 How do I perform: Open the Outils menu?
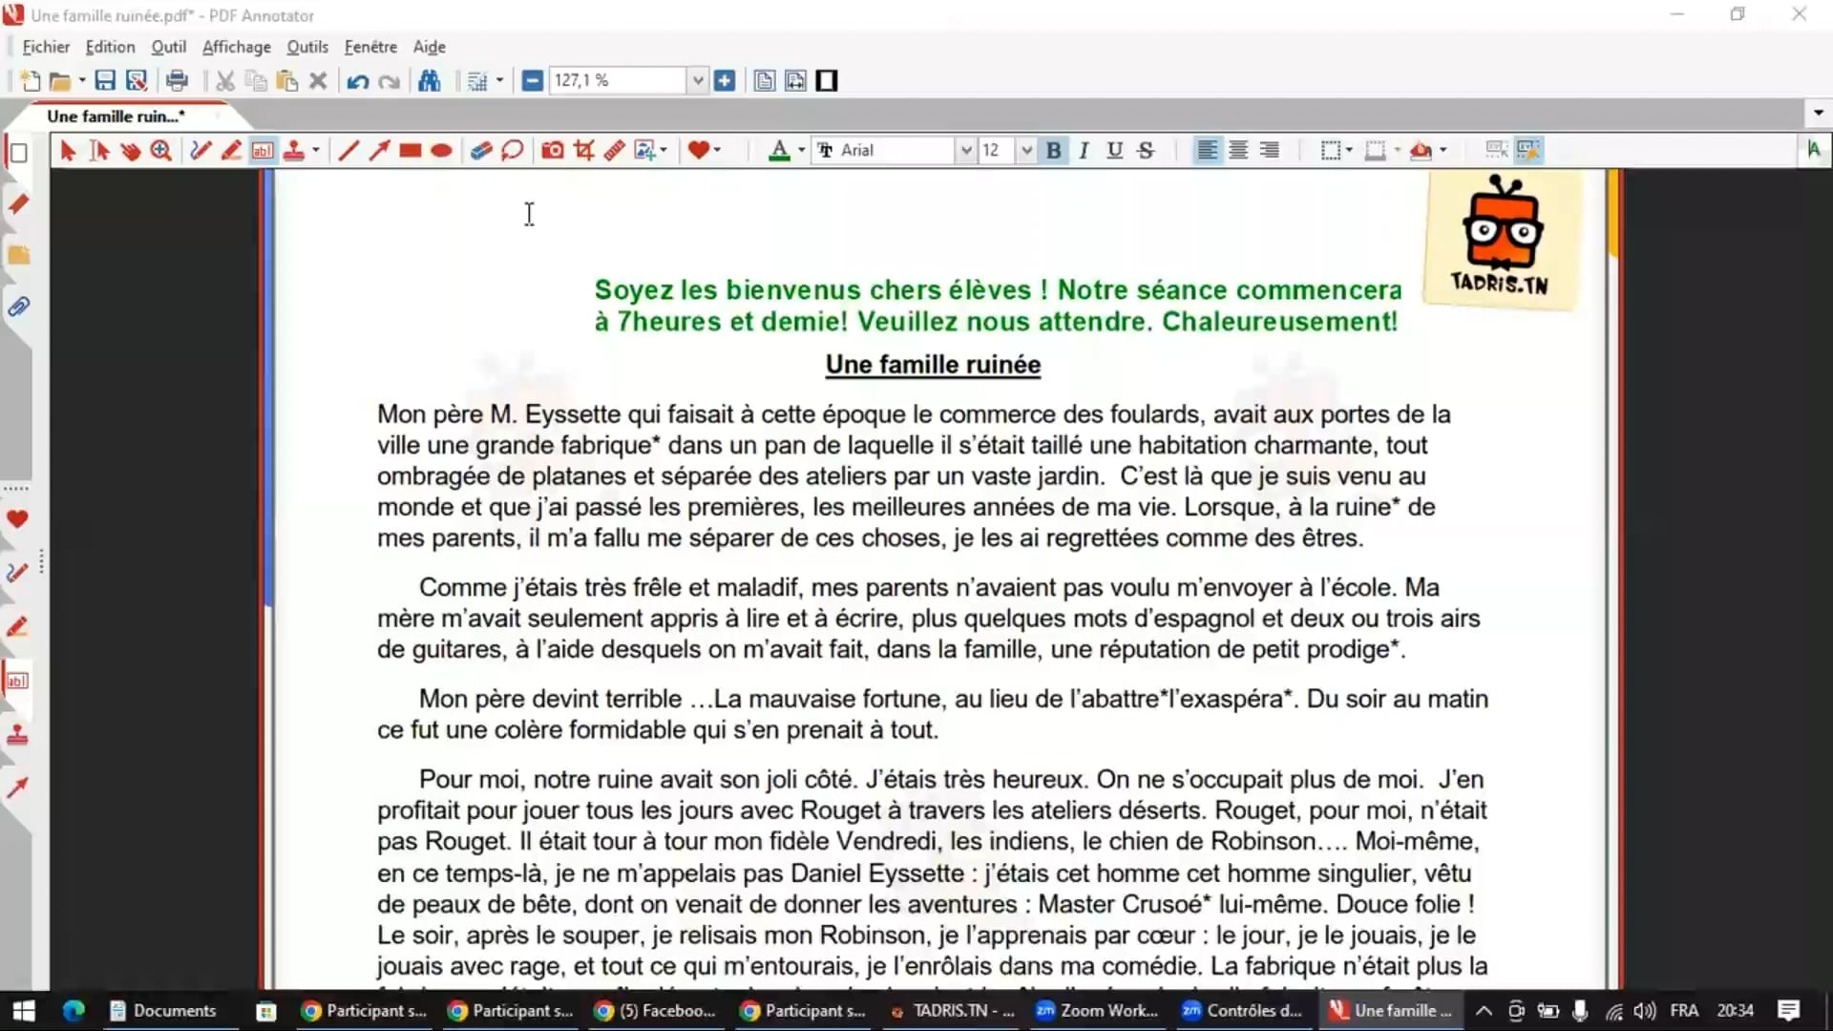click(x=306, y=47)
